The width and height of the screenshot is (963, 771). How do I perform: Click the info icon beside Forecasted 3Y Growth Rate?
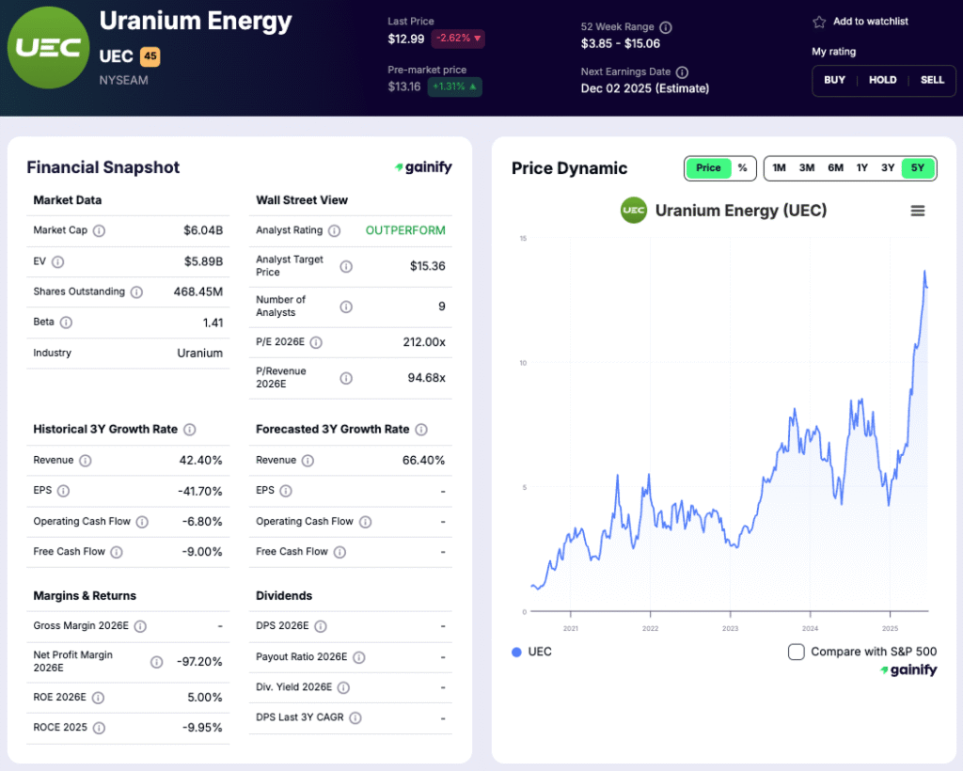point(421,430)
